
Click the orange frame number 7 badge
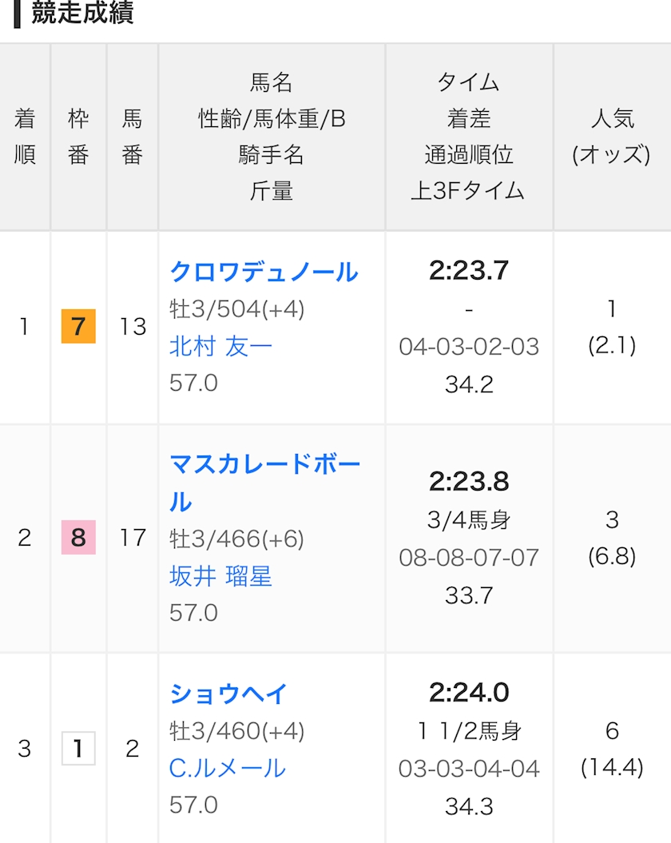78,327
